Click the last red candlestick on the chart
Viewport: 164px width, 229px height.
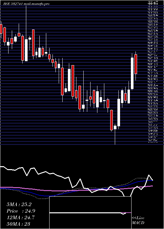136,64
